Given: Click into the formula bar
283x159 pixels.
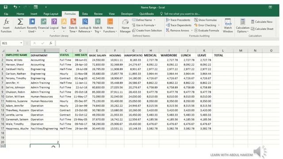Looking at the screenshot, I should (x=167, y=43).
